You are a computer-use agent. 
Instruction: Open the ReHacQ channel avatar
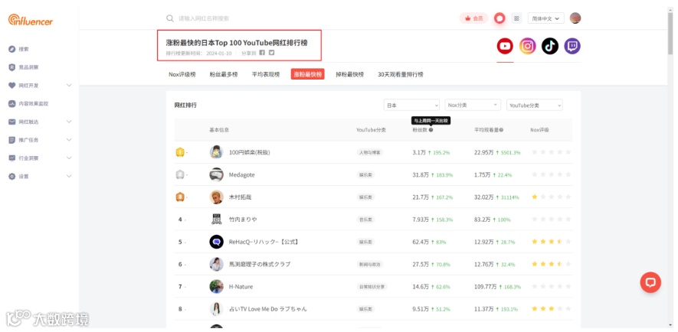[216, 242]
